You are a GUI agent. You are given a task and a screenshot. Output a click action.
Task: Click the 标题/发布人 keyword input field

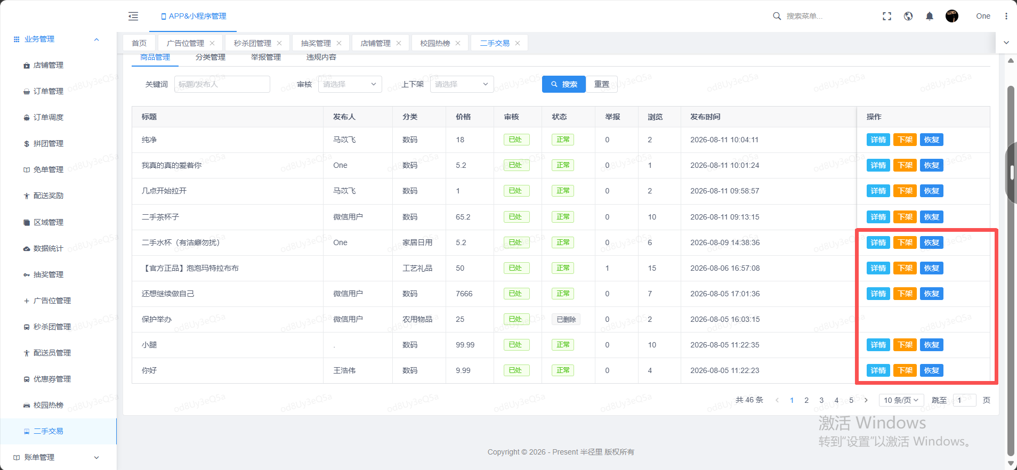click(222, 84)
